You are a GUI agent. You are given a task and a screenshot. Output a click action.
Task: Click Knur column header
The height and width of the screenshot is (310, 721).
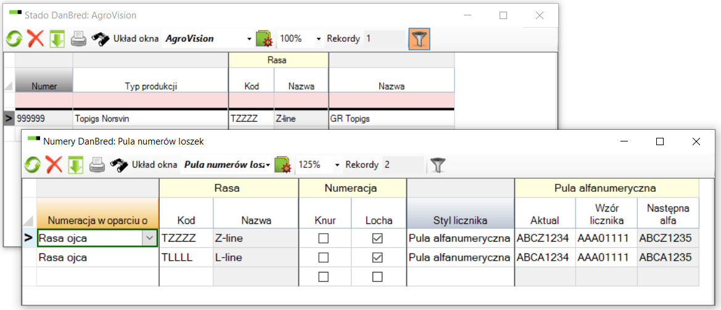324,213
